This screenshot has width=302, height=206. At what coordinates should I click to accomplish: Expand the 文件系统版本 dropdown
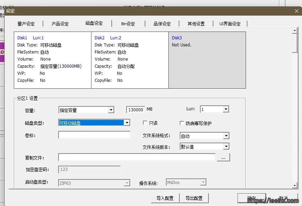(x=226, y=146)
